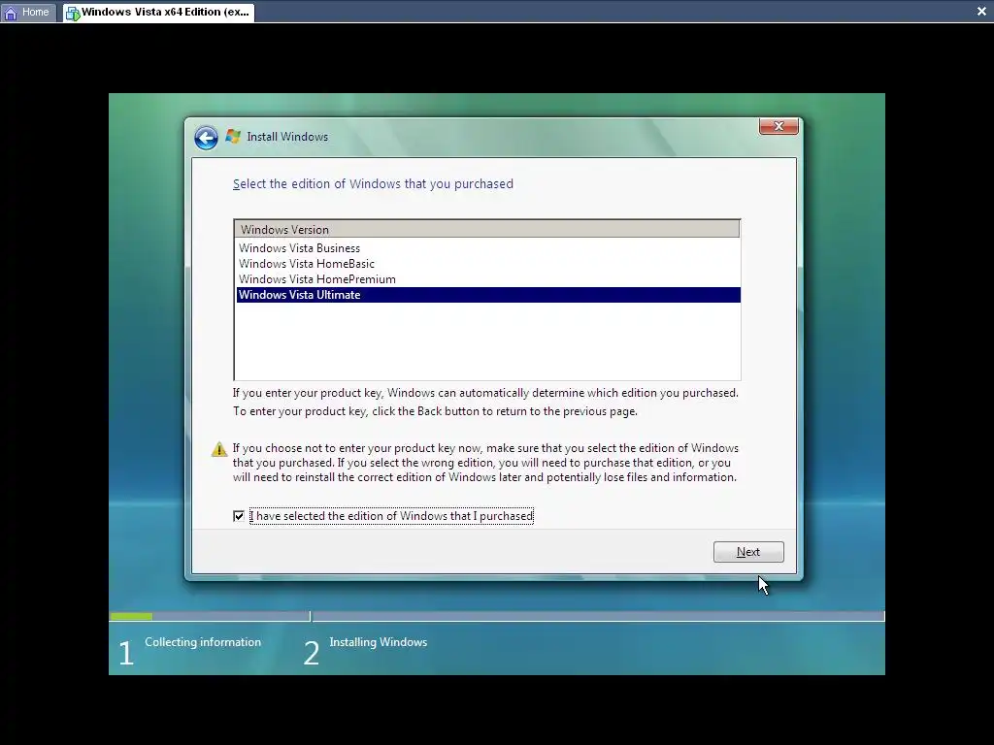
Task: Close the VM tab with top-right X
Action: (x=981, y=12)
